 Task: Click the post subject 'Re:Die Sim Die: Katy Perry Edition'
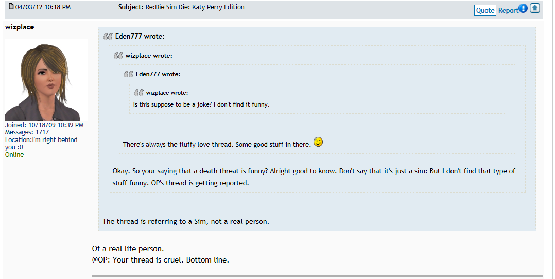195,7
